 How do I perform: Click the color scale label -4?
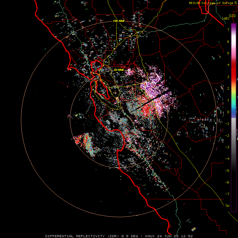click(227, 159)
